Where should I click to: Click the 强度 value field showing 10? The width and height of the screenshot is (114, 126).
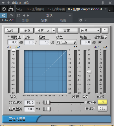pos(44,42)
